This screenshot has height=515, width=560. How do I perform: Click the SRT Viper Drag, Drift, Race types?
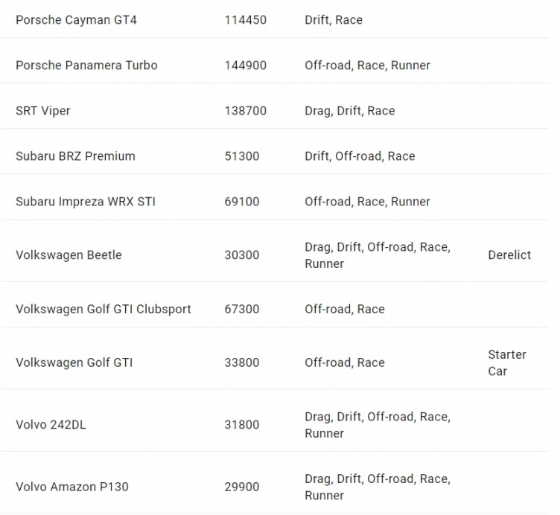tap(350, 111)
